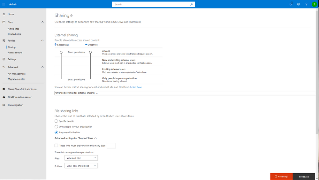The width and height of the screenshot is (319, 180).
Task: Click the Feedback button
Action: pos(304,176)
